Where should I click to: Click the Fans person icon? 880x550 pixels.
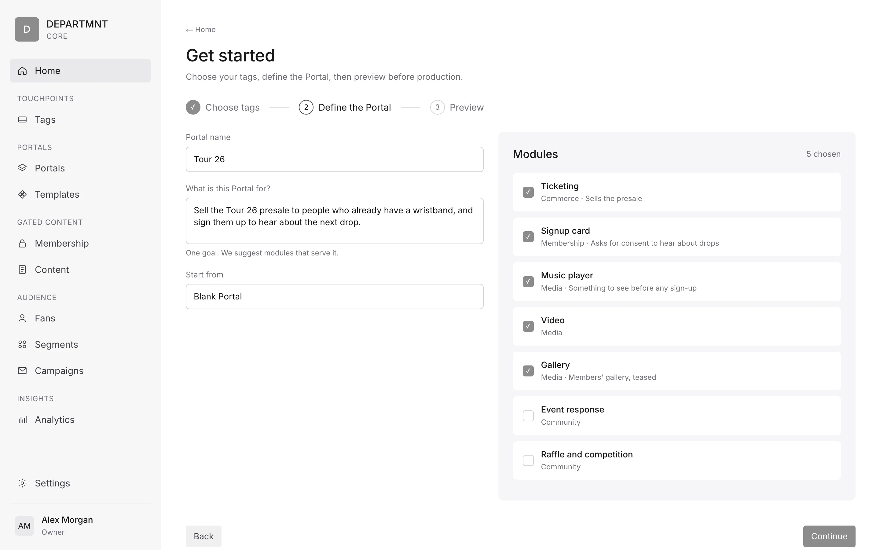point(22,318)
